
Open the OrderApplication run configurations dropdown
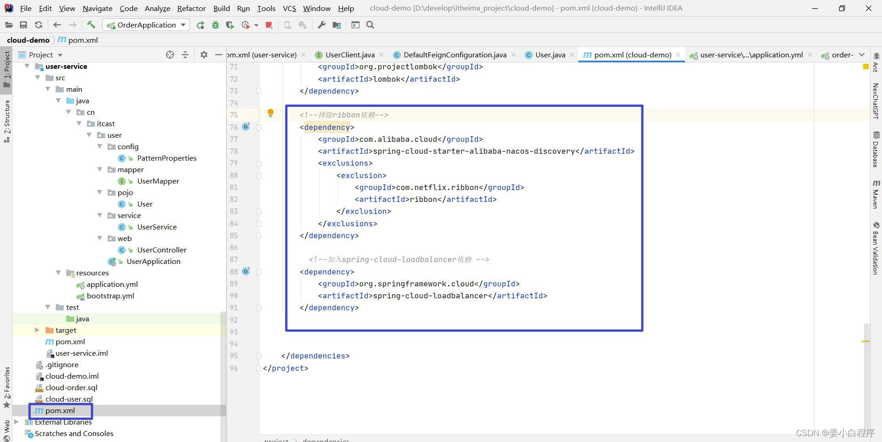[x=183, y=25]
